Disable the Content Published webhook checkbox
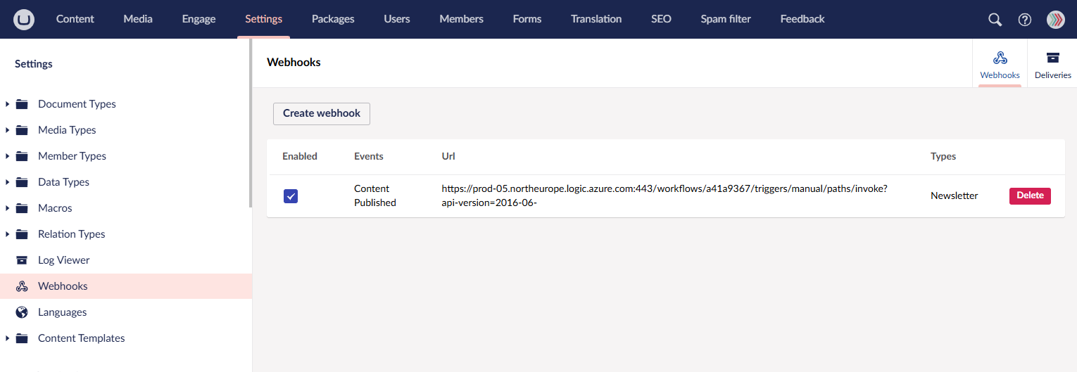 pos(291,196)
